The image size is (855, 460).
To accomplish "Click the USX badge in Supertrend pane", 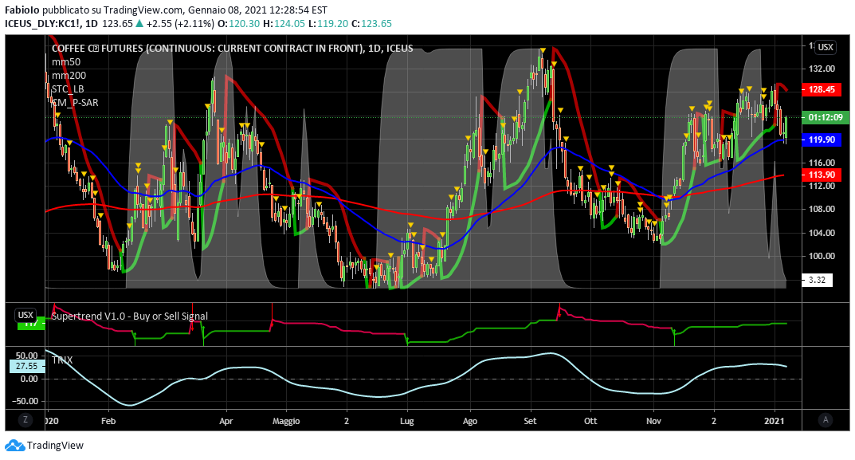I will pos(26,315).
